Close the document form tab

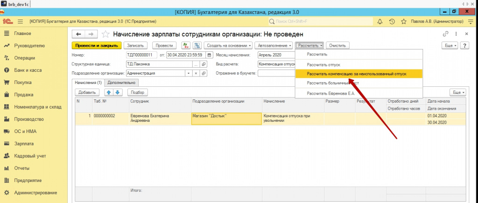[466, 34]
